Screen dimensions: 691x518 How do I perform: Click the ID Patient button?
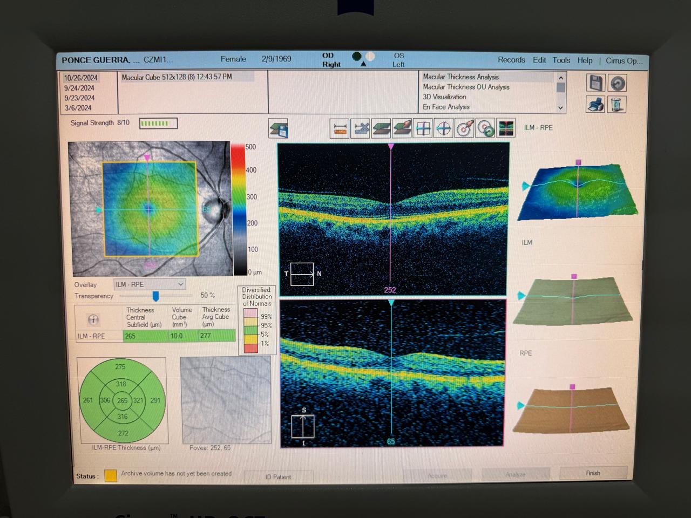pos(278,476)
